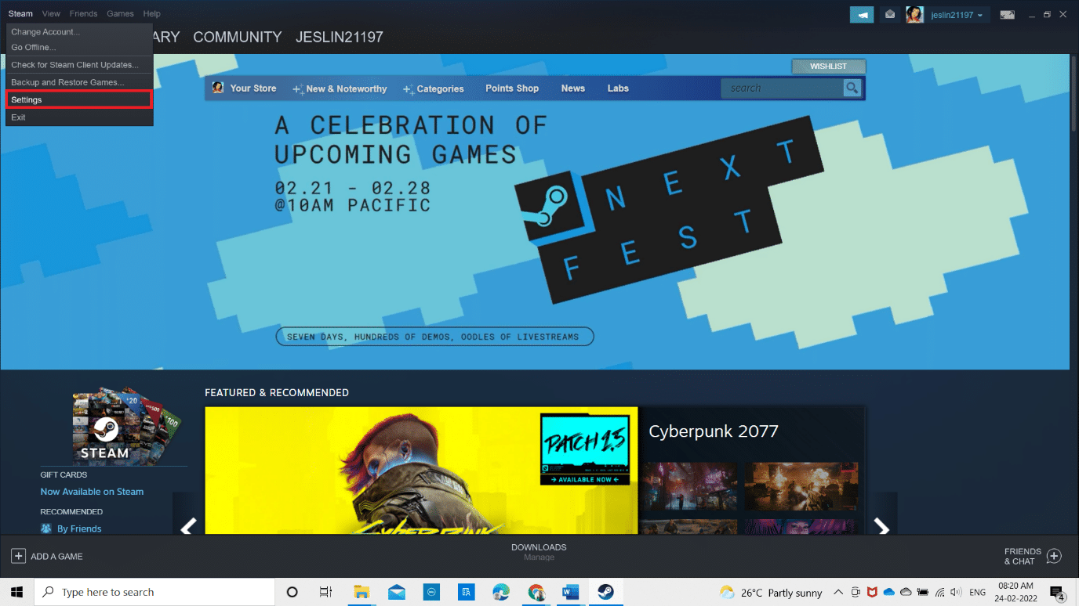Click the Your Store avatar icon
This screenshot has width=1079, height=606.
pos(218,88)
